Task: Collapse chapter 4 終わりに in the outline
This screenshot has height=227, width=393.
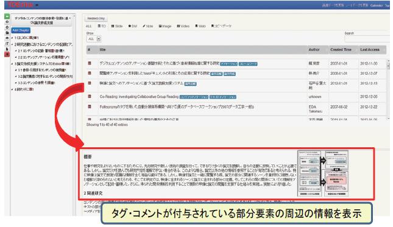Action: click(12, 89)
